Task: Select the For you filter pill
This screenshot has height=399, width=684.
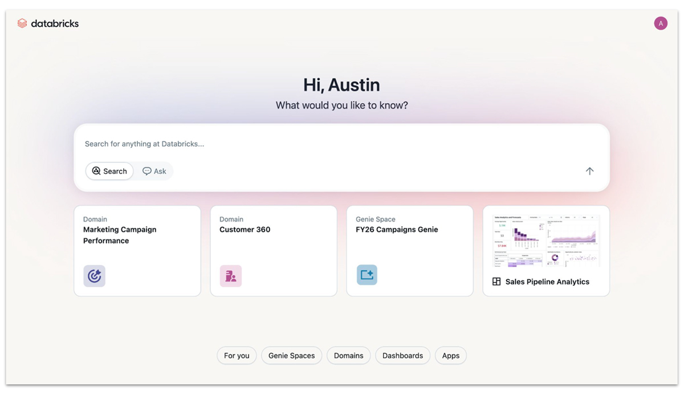Action: tap(237, 356)
